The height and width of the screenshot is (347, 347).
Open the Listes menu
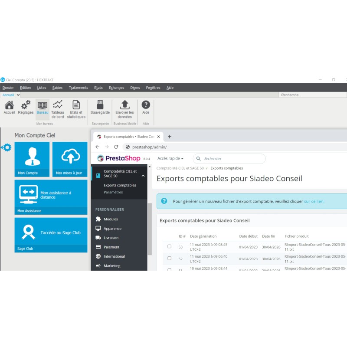point(41,88)
